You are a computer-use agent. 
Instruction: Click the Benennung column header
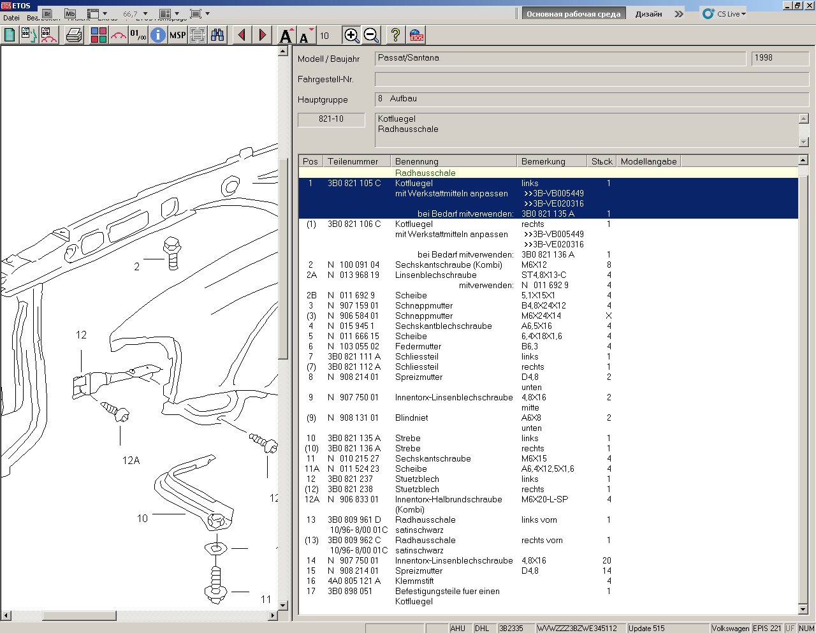(453, 161)
